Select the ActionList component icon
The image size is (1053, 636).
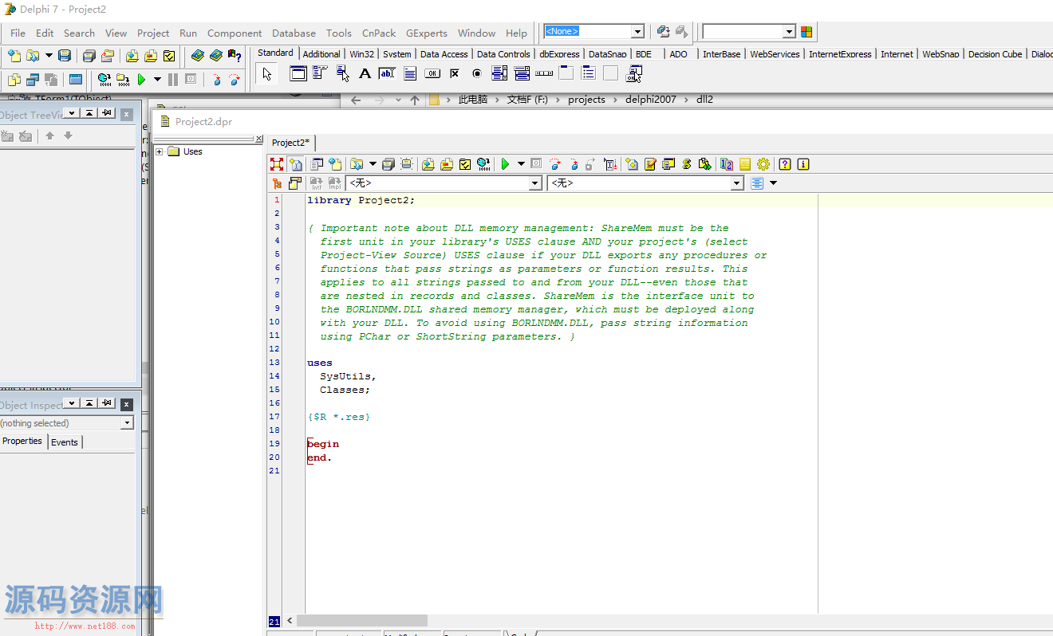(x=633, y=74)
